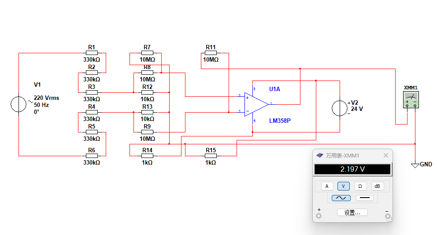The height and width of the screenshot is (235, 437).
Task: Open the multimeter 设置 settings button
Action: coord(352,213)
